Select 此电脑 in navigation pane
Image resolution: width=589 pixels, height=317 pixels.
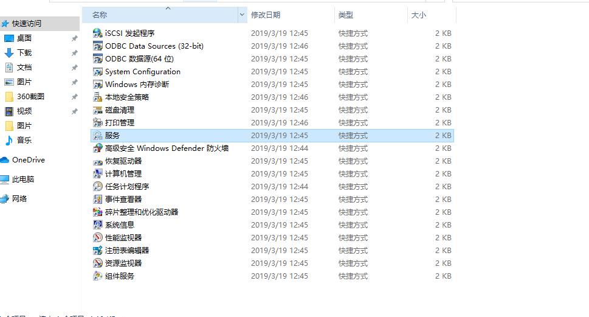[x=23, y=179]
